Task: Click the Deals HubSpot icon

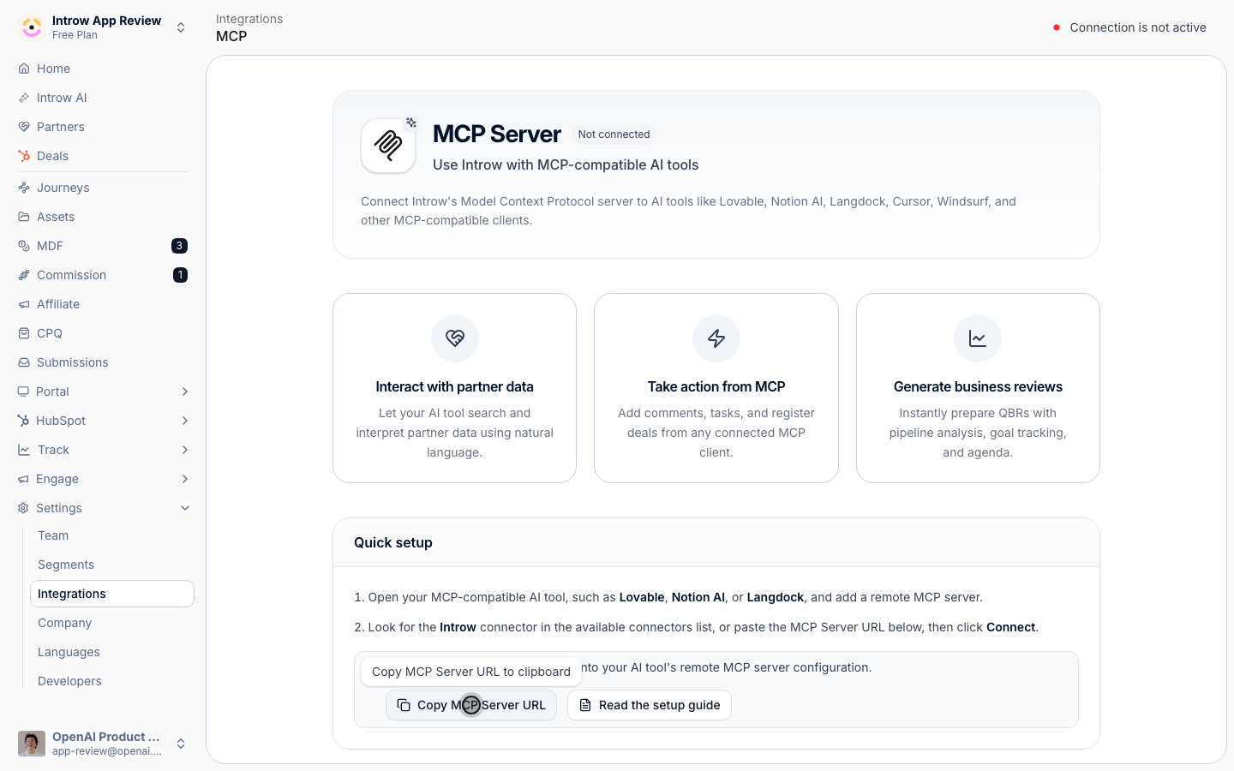Action: tap(24, 156)
